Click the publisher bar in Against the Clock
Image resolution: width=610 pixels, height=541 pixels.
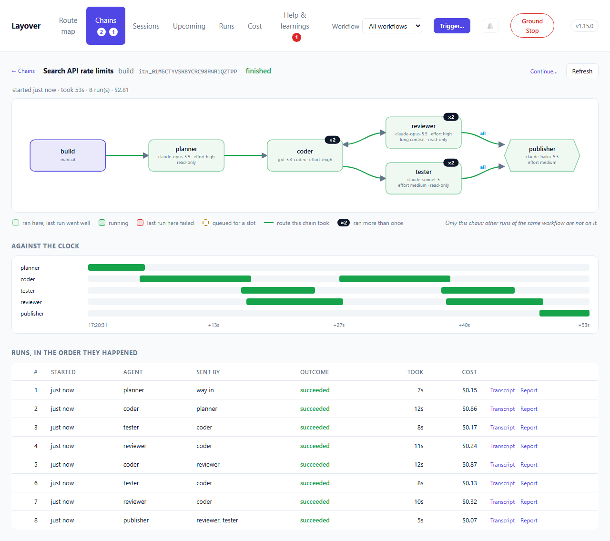coord(564,313)
